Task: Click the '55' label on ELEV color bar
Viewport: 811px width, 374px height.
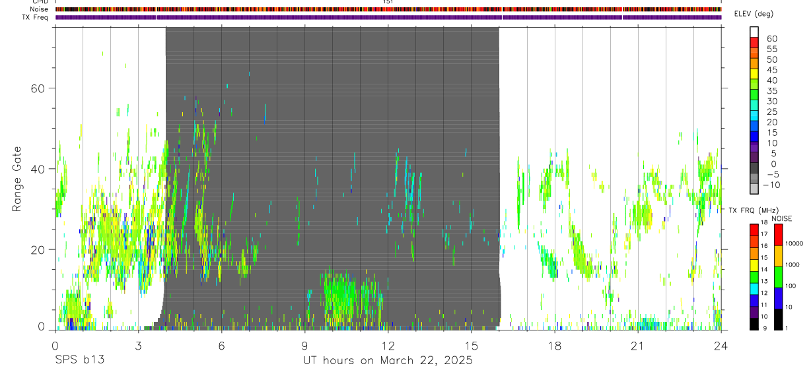Action: (x=771, y=49)
